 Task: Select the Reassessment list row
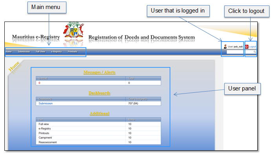[x=98, y=142]
